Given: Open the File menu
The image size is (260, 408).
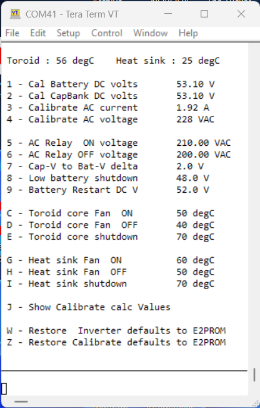Looking at the screenshot, I should coord(12,33).
